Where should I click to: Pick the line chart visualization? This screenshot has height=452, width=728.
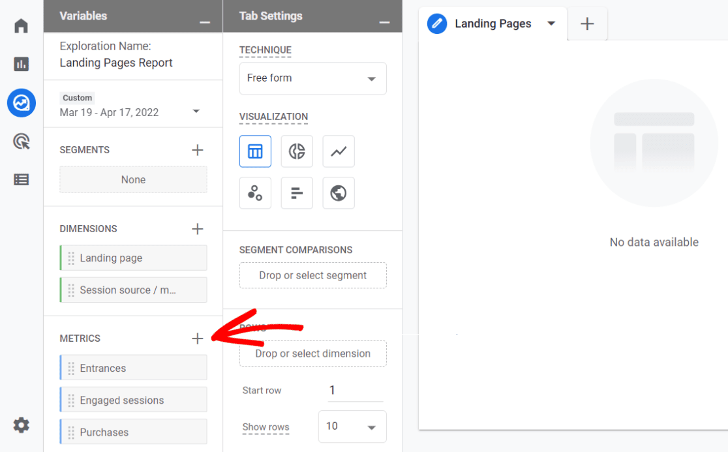click(x=339, y=151)
